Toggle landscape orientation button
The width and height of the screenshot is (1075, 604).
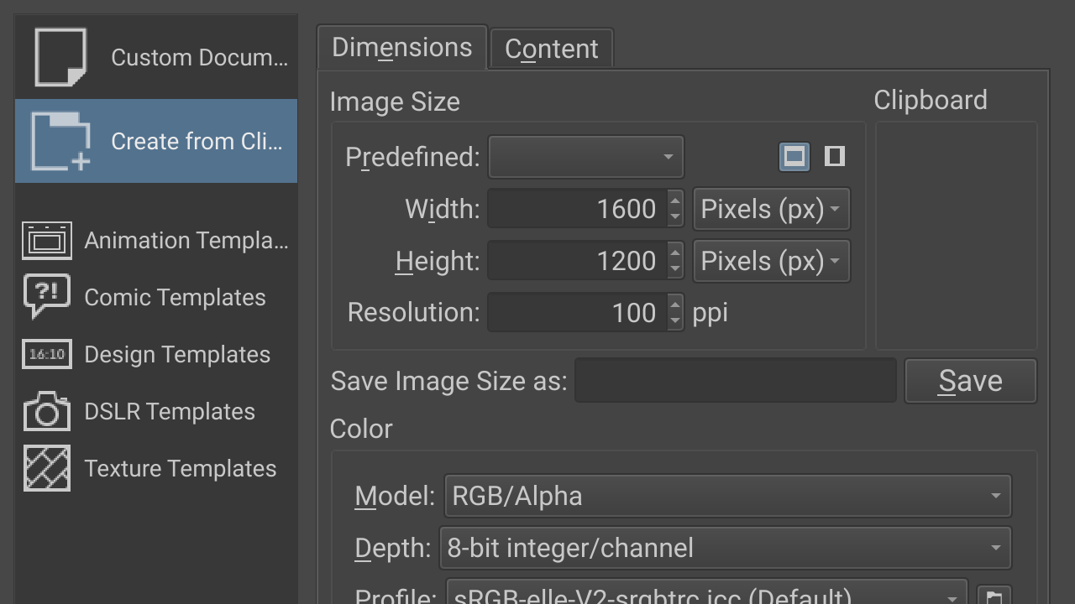click(794, 156)
